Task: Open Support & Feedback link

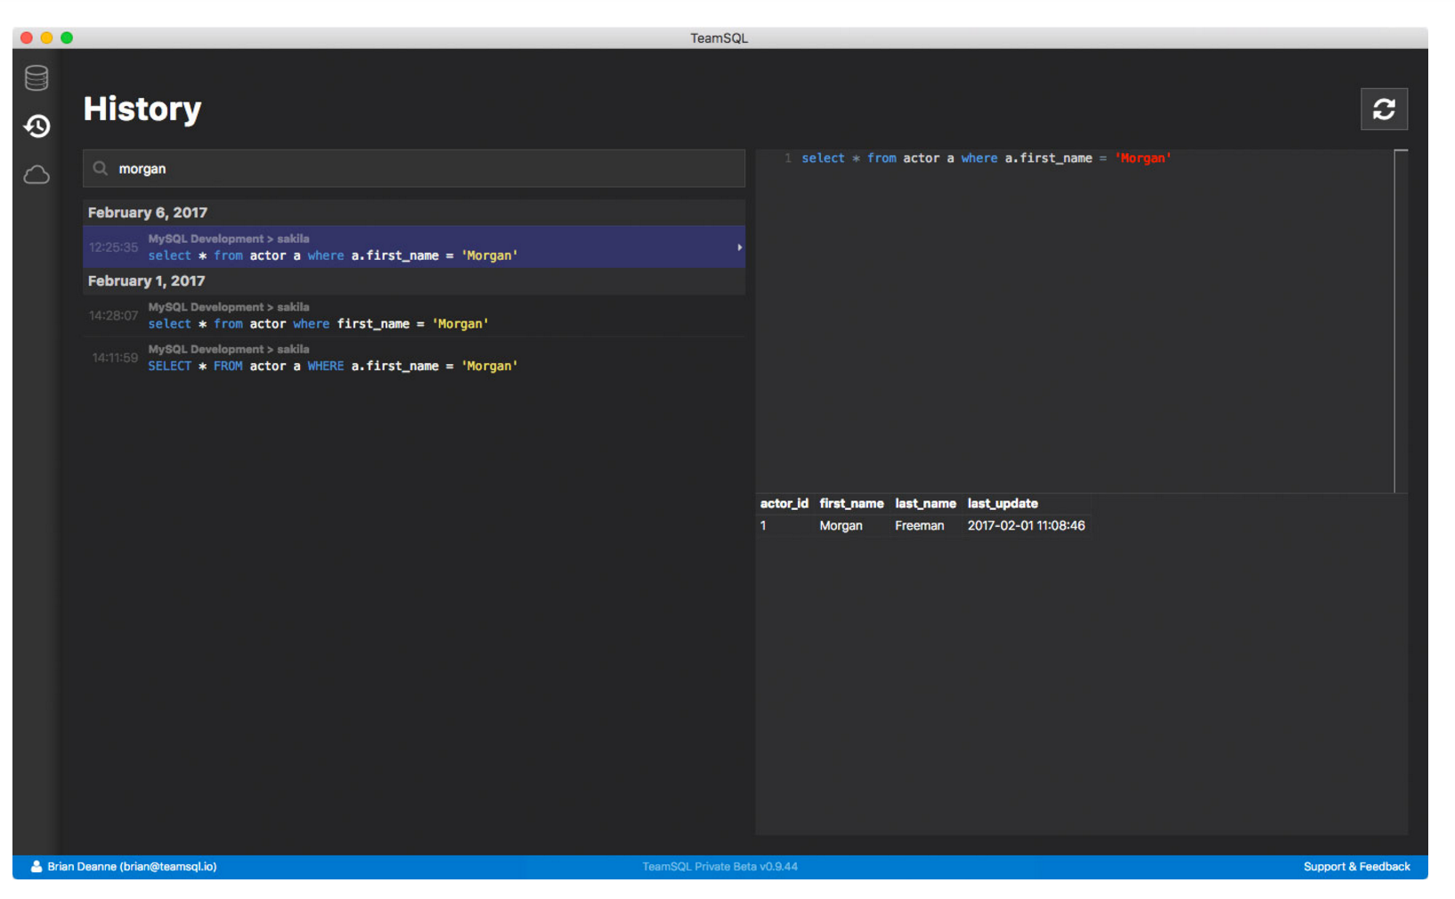Action: pyautogui.click(x=1356, y=866)
